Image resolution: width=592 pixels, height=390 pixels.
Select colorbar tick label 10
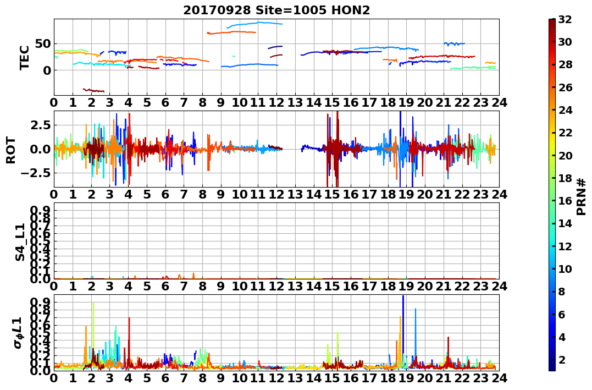(565, 268)
